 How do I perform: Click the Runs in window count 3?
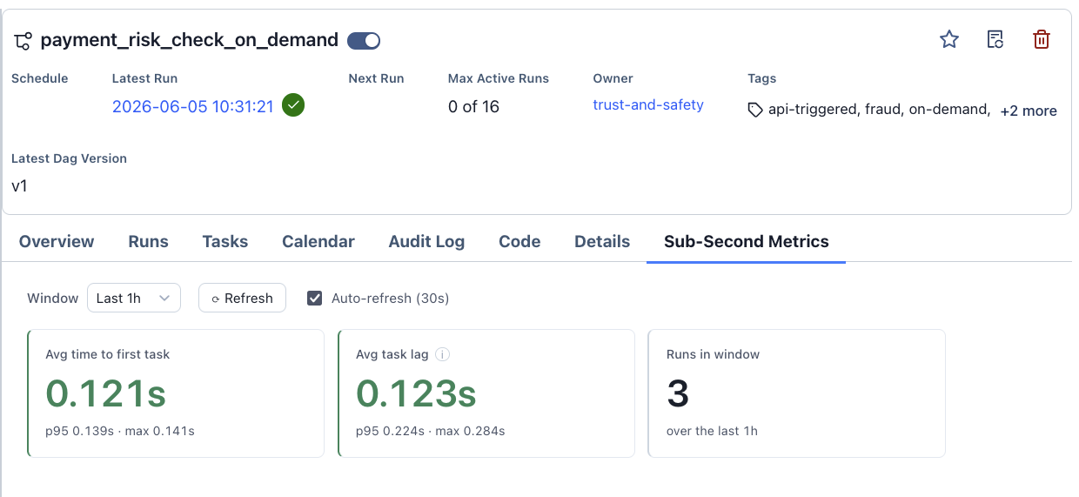point(678,393)
